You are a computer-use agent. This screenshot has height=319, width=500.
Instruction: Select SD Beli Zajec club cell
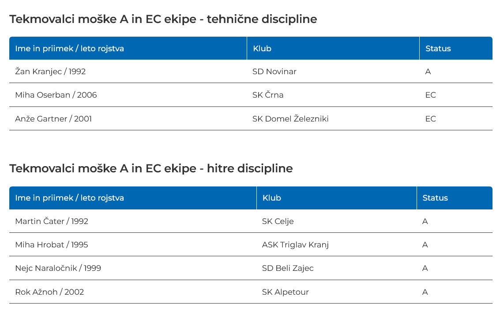[288, 268]
